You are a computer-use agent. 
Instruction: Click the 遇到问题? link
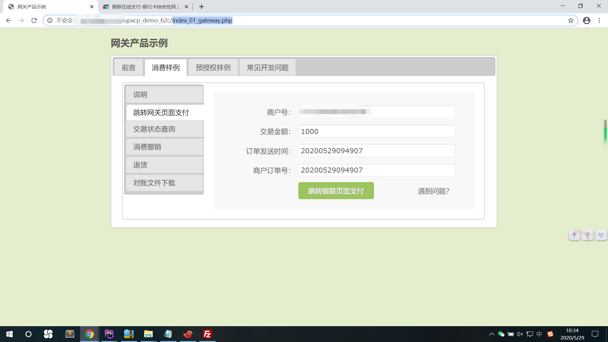pyautogui.click(x=434, y=191)
